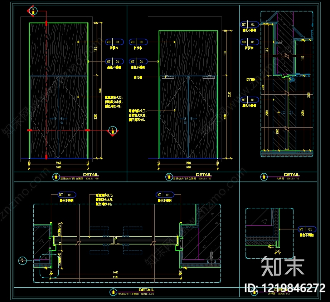Click the red section marker B at top left
The height and width of the screenshot is (302, 330).
[32, 11]
